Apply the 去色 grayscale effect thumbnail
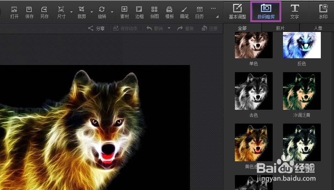Viewport: 334px width, 190px height. tap(254, 91)
